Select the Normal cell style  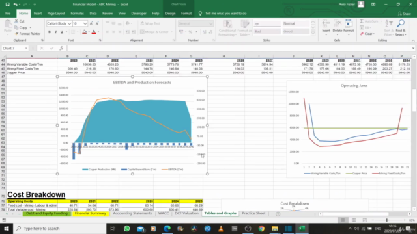click(295, 23)
